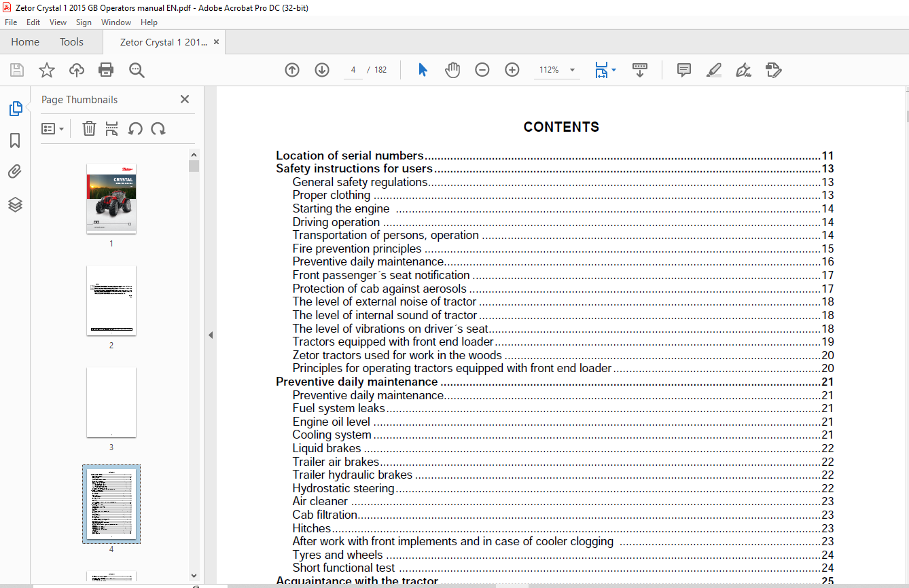Go to previous page arrow
This screenshot has width=909, height=588.
click(x=292, y=70)
